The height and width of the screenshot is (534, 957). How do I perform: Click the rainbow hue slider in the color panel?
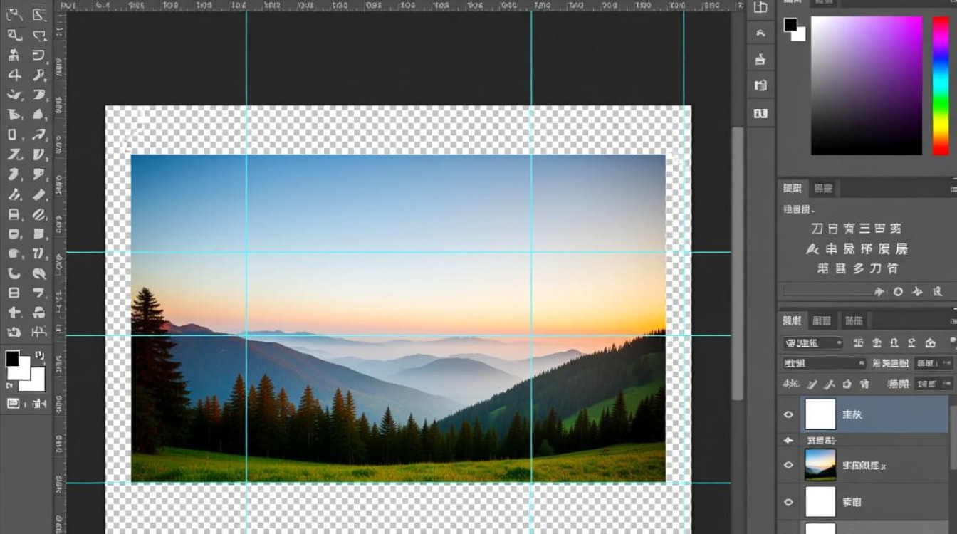(x=941, y=85)
